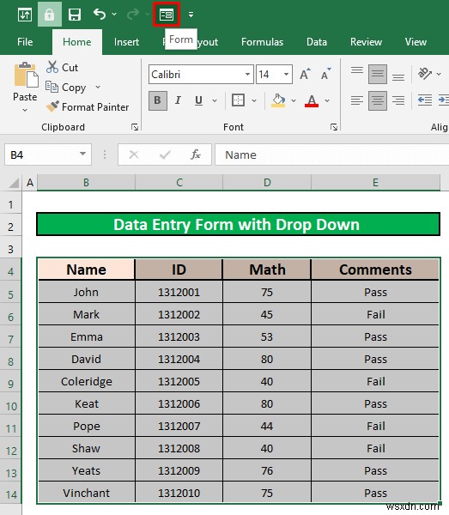Expand the font size 14 dropdown
The height and width of the screenshot is (515, 449).
(x=286, y=74)
